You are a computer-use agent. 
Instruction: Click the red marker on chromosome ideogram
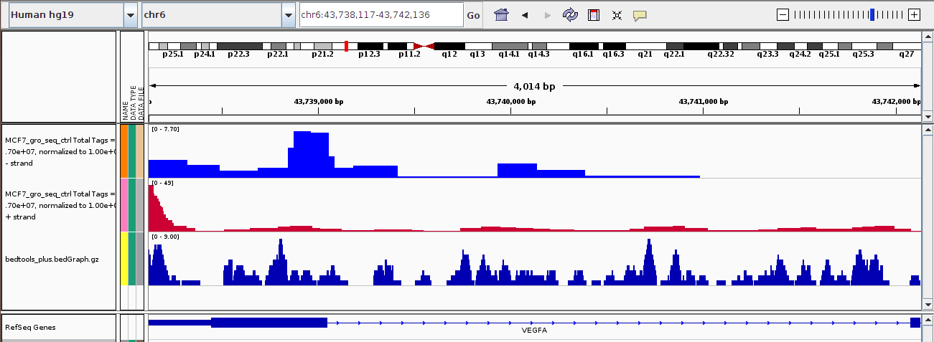[x=347, y=46]
